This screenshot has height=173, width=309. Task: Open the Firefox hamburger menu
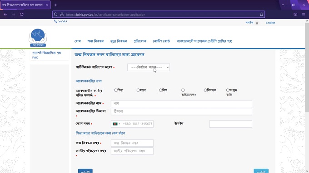pos(304,14)
